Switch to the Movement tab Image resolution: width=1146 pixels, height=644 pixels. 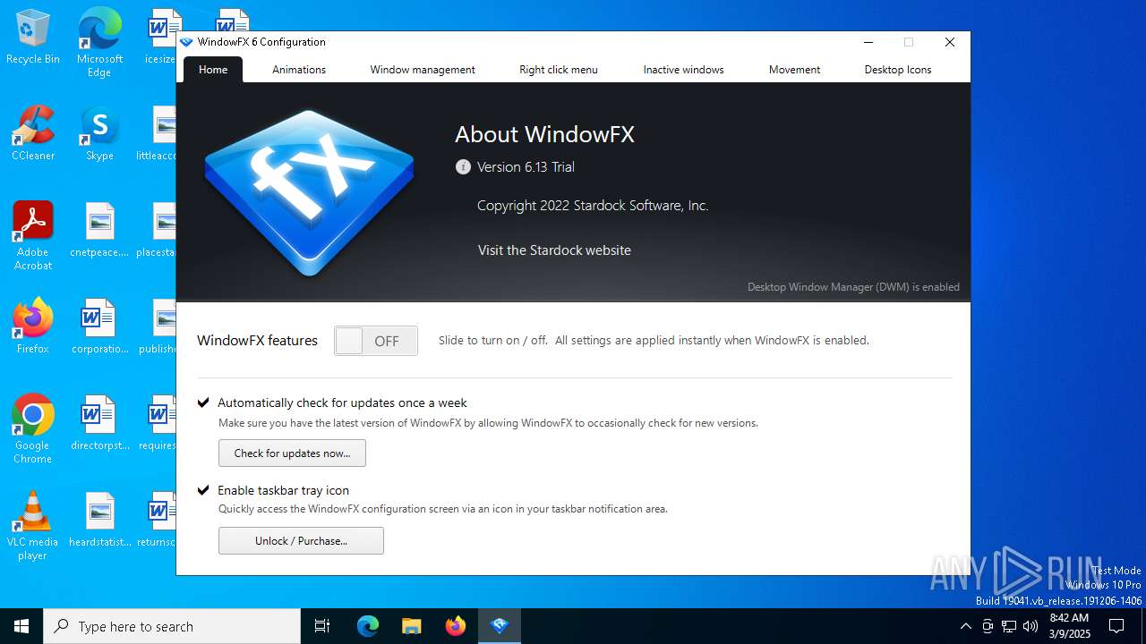point(794,70)
